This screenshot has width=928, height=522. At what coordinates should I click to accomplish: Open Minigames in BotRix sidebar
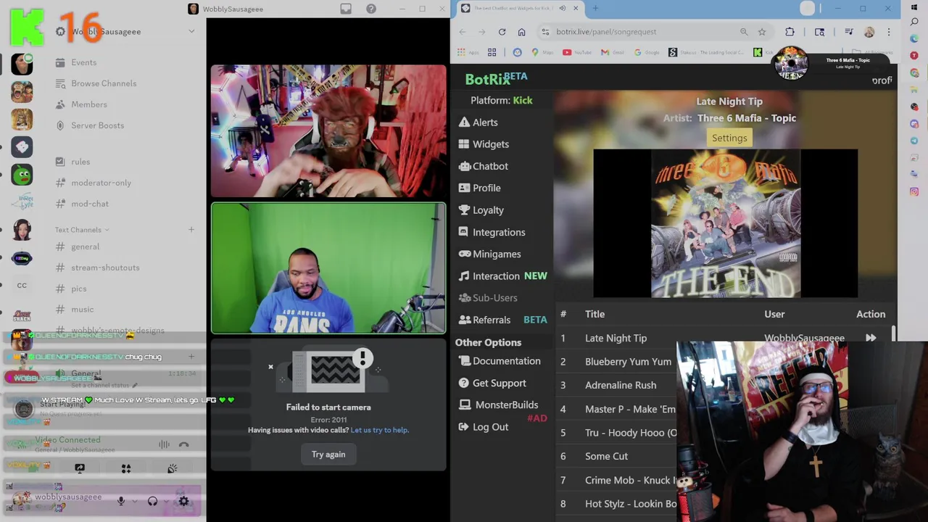click(x=489, y=254)
